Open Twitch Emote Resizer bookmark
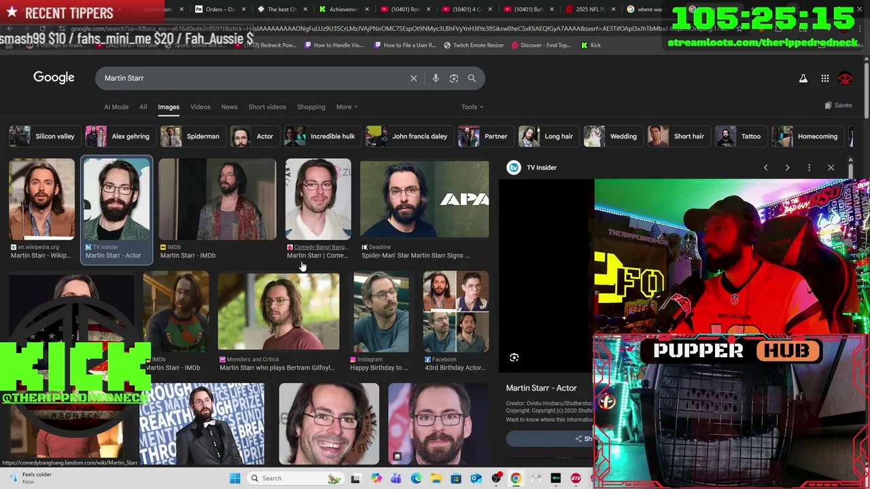The image size is (870, 489). tap(474, 46)
